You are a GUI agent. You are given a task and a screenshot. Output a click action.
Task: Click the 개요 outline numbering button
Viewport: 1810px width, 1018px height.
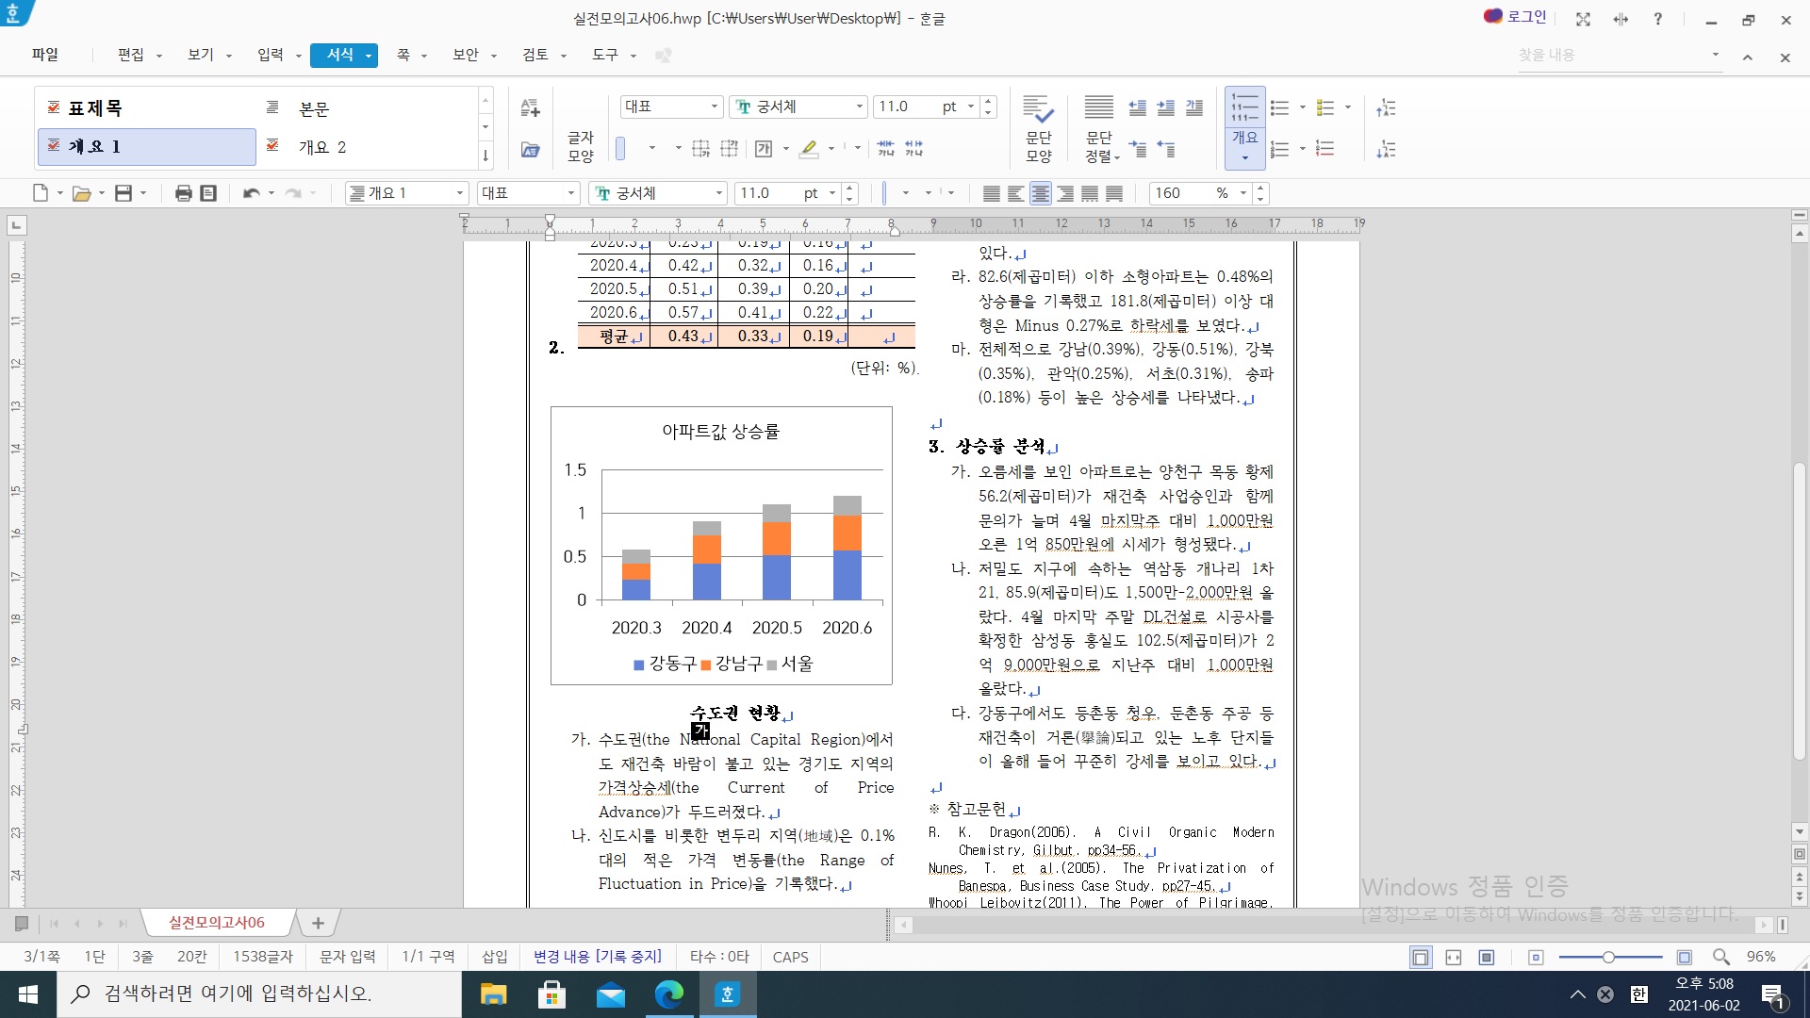pyautogui.click(x=1244, y=128)
